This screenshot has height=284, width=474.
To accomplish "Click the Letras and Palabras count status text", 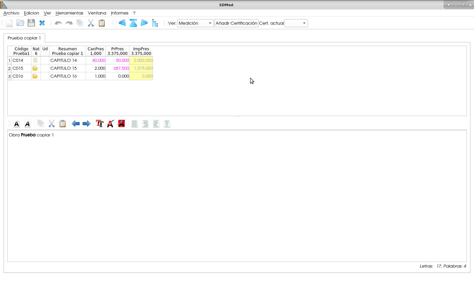I will (x=443, y=266).
